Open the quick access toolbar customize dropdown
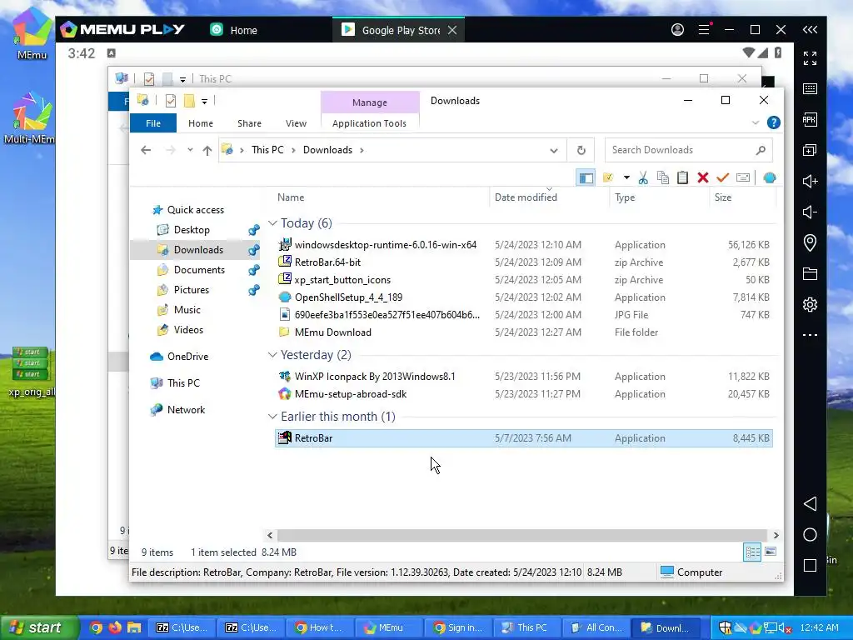Viewport: 853px width, 640px height. click(204, 101)
